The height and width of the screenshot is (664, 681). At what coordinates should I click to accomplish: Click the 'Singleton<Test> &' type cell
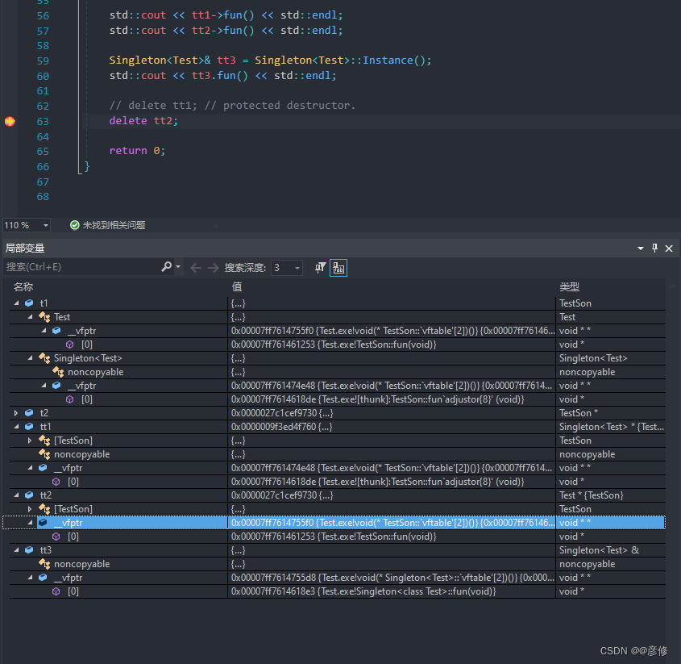599,550
